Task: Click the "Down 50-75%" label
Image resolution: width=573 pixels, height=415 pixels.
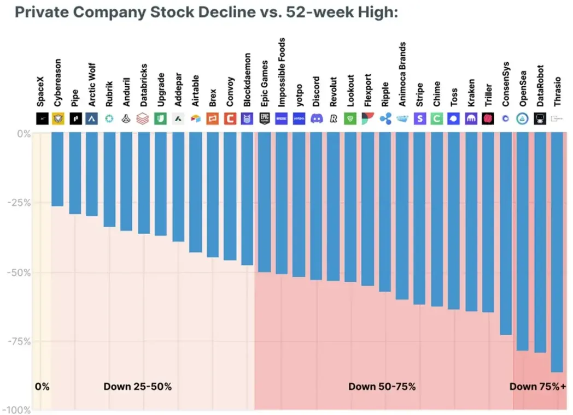Action: [x=382, y=387]
